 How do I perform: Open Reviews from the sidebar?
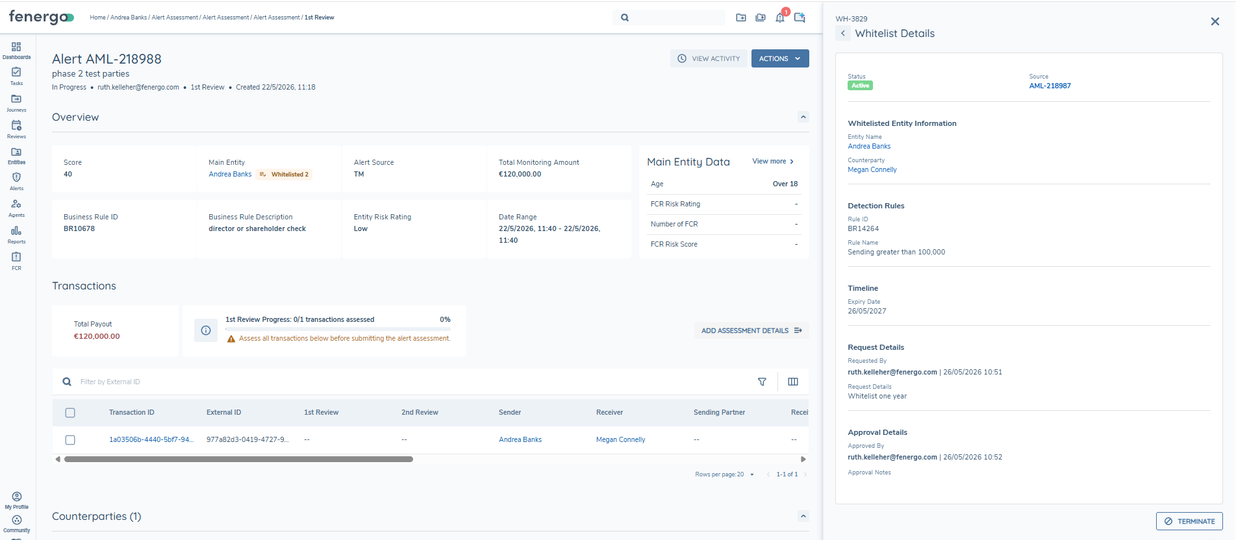point(16,130)
